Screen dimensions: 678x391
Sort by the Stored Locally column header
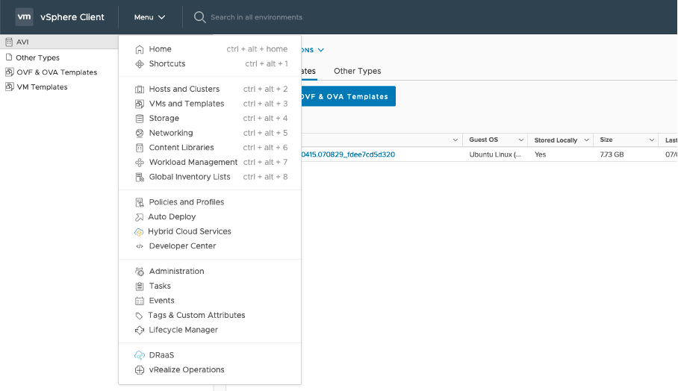(x=556, y=140)
